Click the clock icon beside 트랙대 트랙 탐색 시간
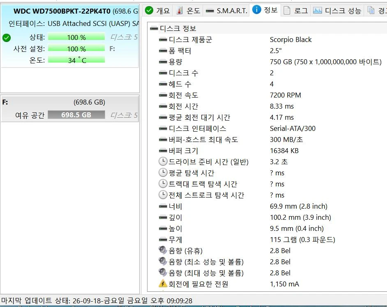 163,184
